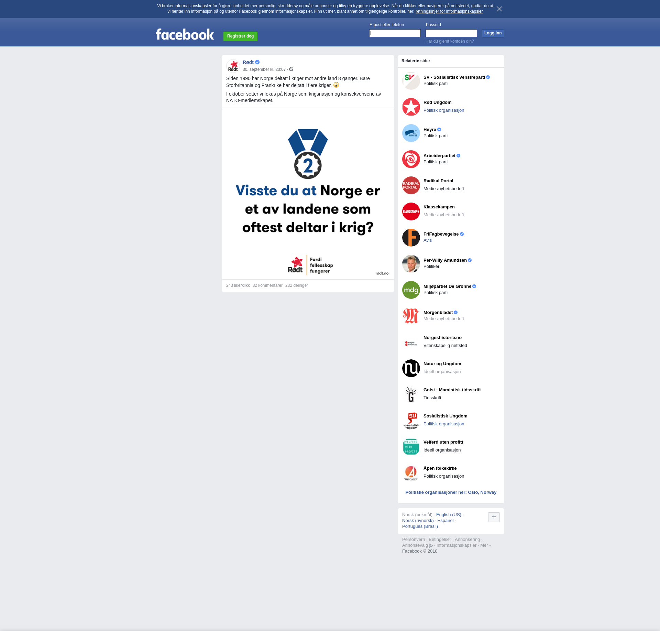Click Gnist Marxistisk tidsskrift logo

411,394
